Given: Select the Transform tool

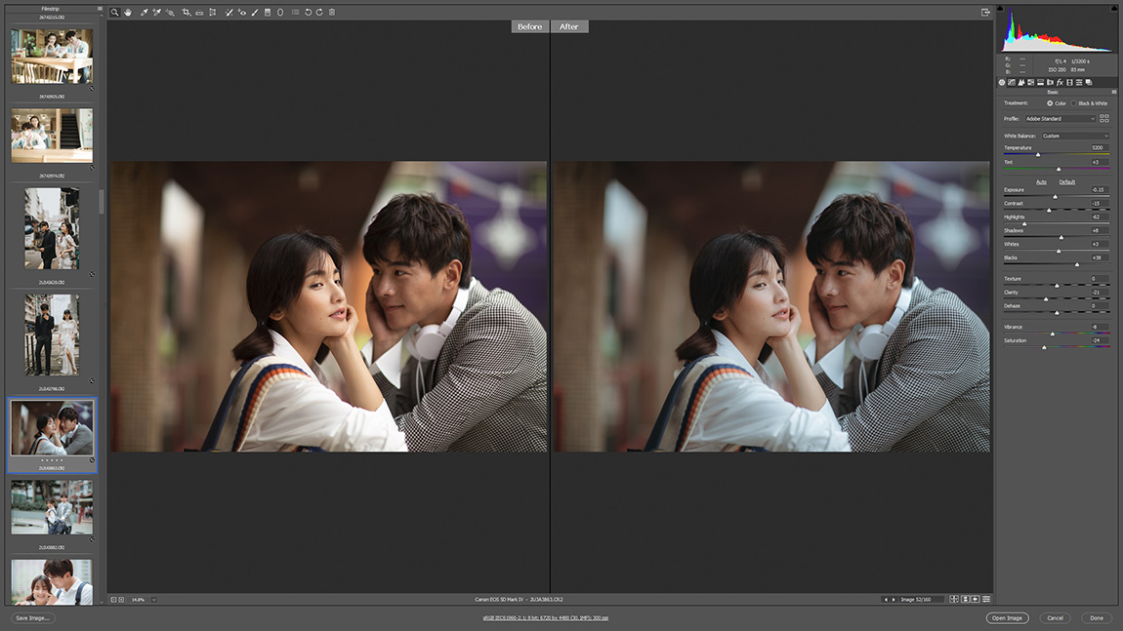Looking at the screenshot, I should pyautogui.click(x=213, y=12).
